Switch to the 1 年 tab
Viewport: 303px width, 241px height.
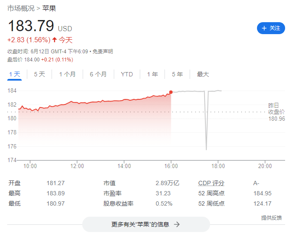point(153,74)
